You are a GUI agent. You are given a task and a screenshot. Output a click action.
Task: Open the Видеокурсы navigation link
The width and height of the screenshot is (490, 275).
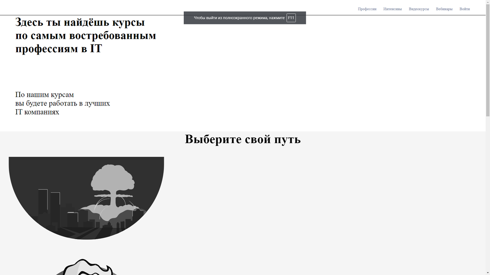point(419,9)
